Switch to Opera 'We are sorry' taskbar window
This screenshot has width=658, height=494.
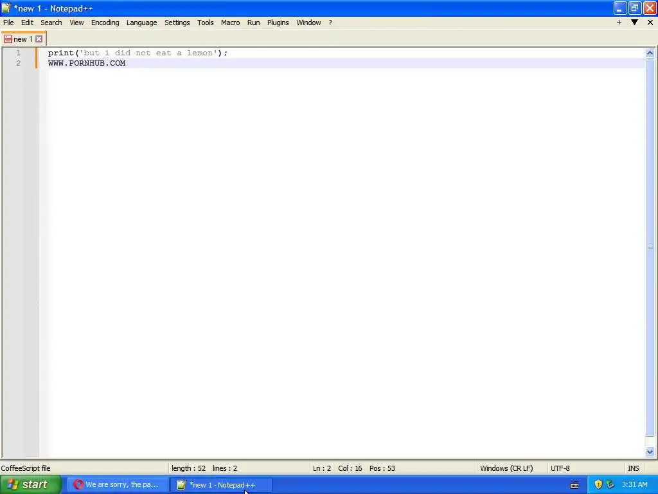click(x=118, y=485)
